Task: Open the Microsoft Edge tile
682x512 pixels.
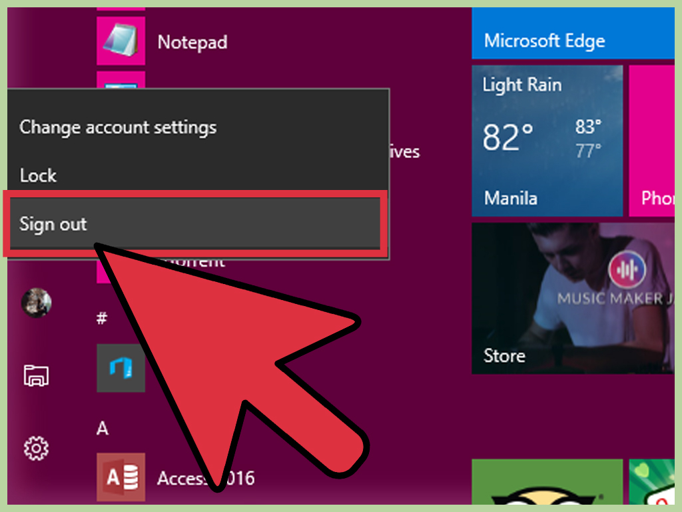Action: point(573,33)
